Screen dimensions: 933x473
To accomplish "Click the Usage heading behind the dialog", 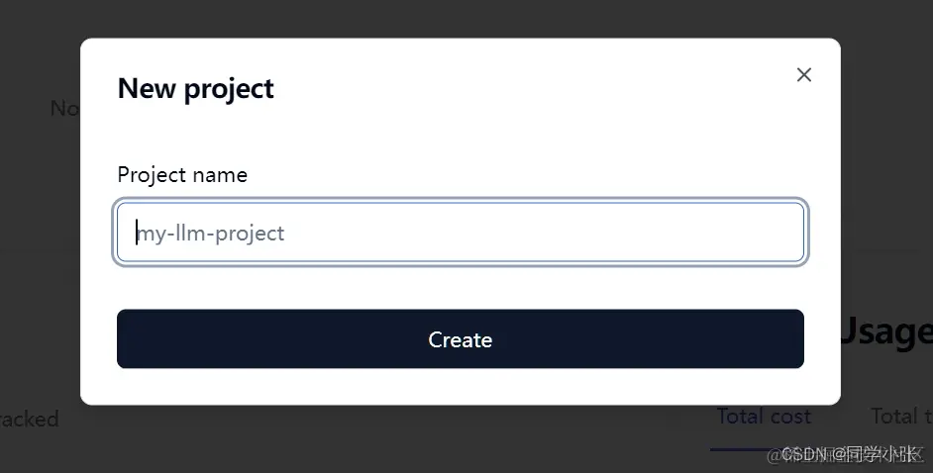I will click(x=886, y=332).
